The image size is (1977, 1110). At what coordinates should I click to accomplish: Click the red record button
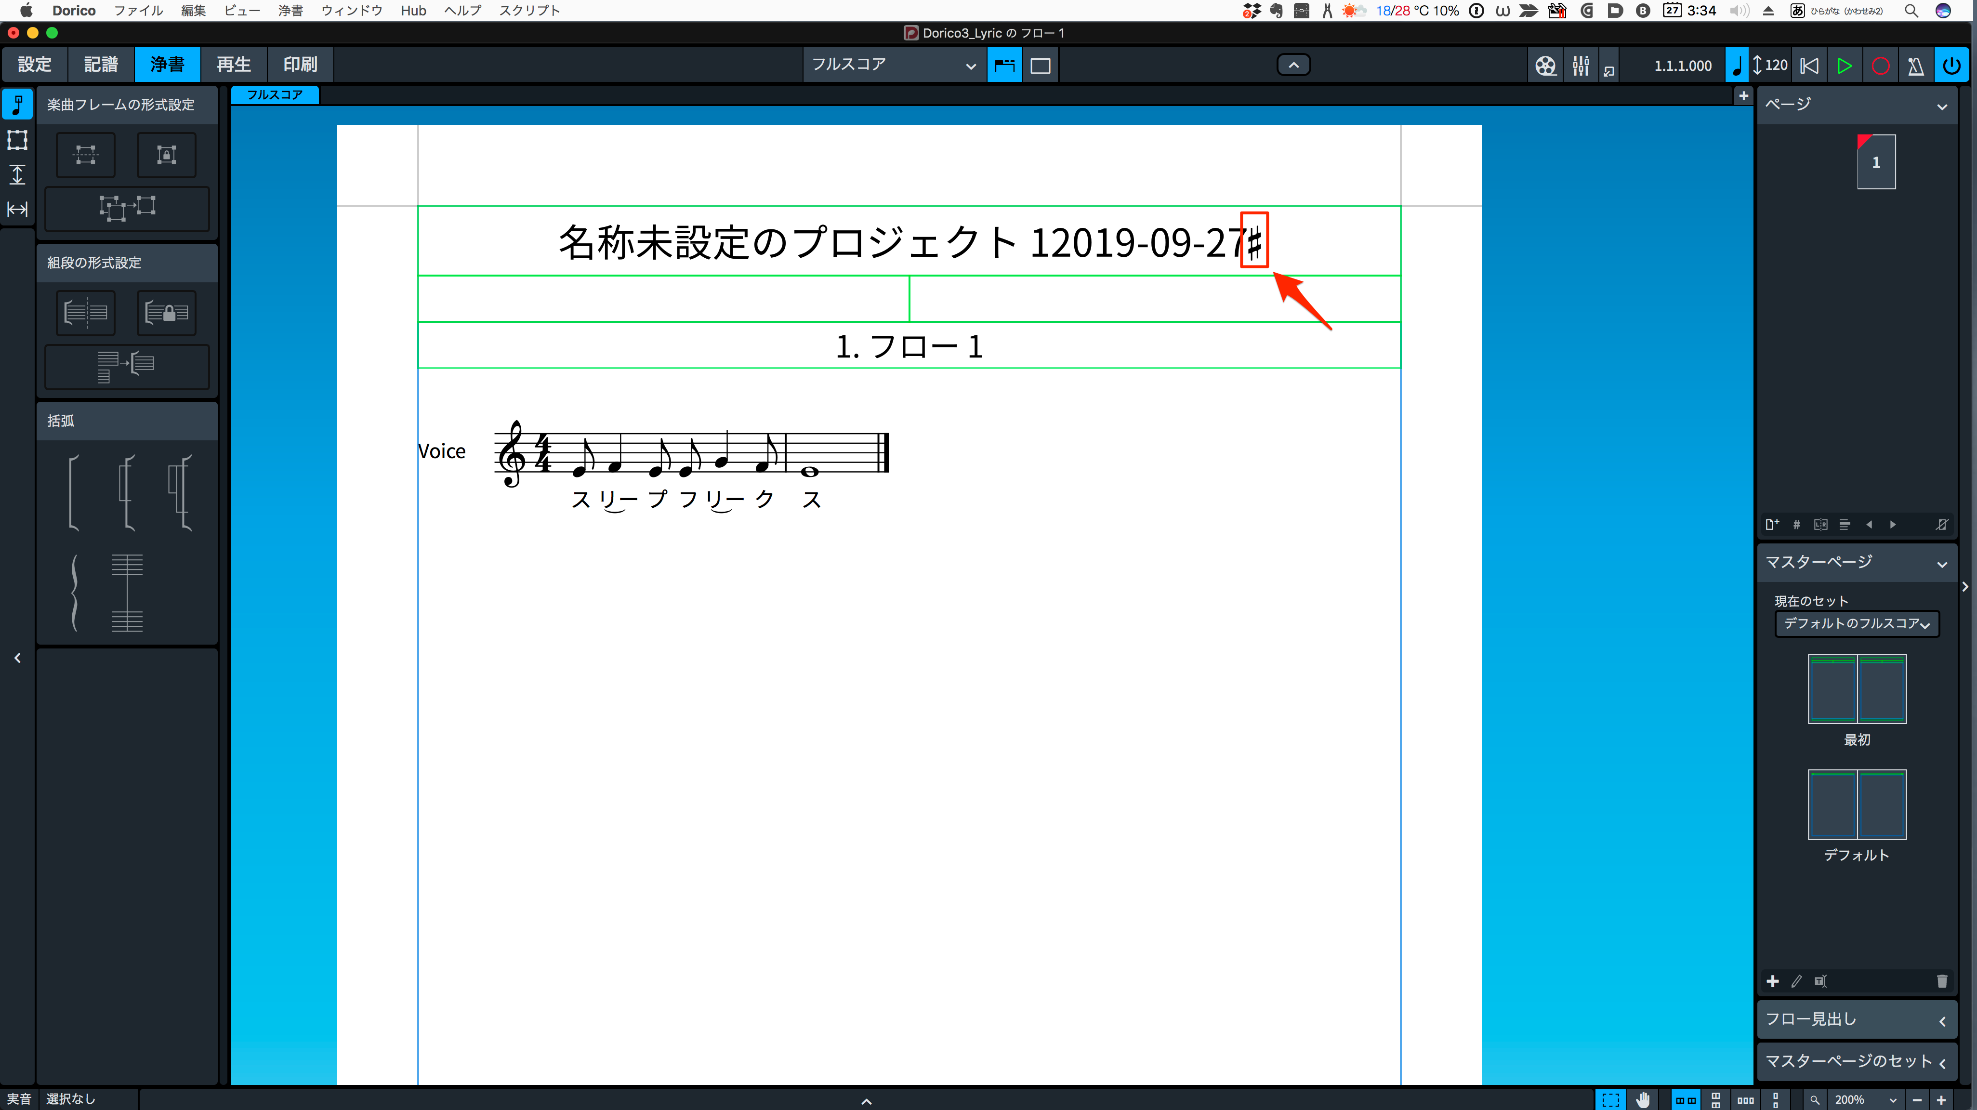pos(1880,66)
